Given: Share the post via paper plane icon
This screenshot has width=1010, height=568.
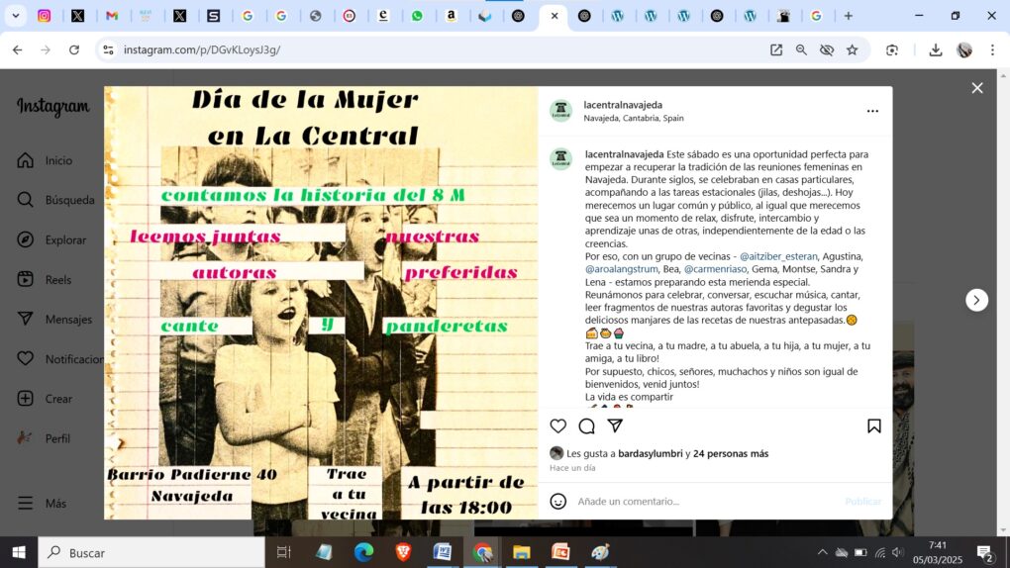Looking at the screenshot, I should tap(615, 426).
